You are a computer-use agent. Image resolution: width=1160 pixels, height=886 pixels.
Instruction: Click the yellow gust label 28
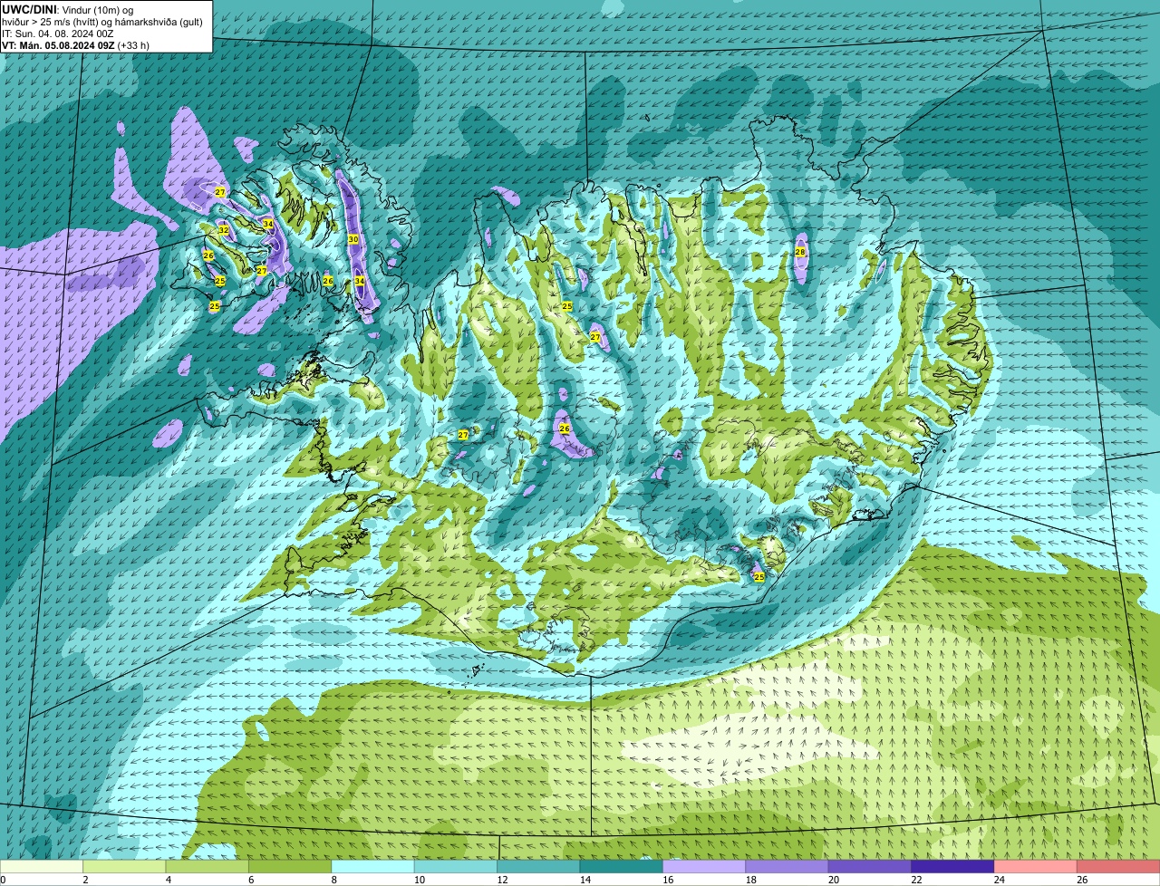click(800, 252)
